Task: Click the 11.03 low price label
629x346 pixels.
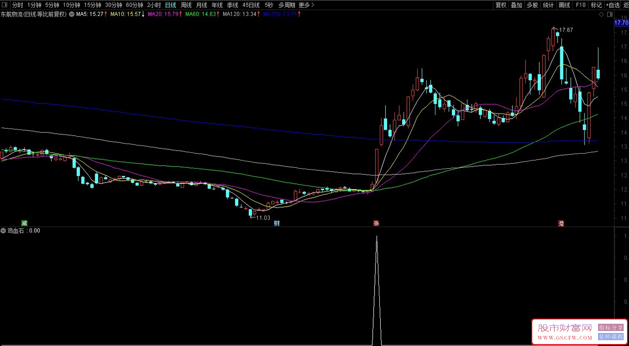Action: (263, 218)
